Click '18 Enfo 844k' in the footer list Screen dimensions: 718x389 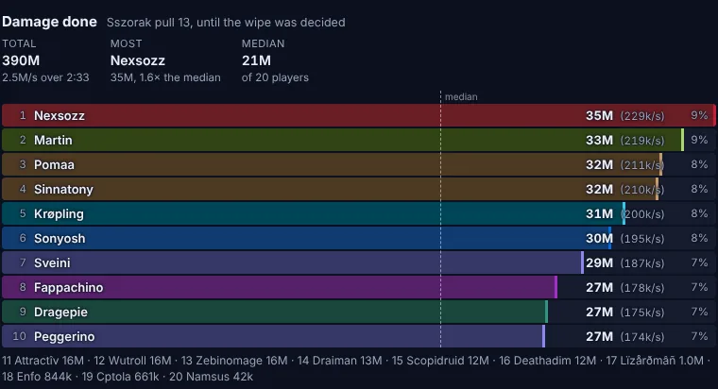(37, 377)
